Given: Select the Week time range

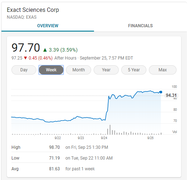Looking at the screenshot, I should (51, 70).
